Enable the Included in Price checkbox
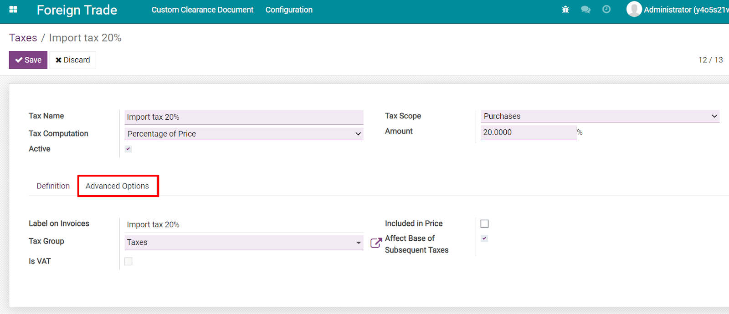The image size is (729, 314). [x=484, y=223]
